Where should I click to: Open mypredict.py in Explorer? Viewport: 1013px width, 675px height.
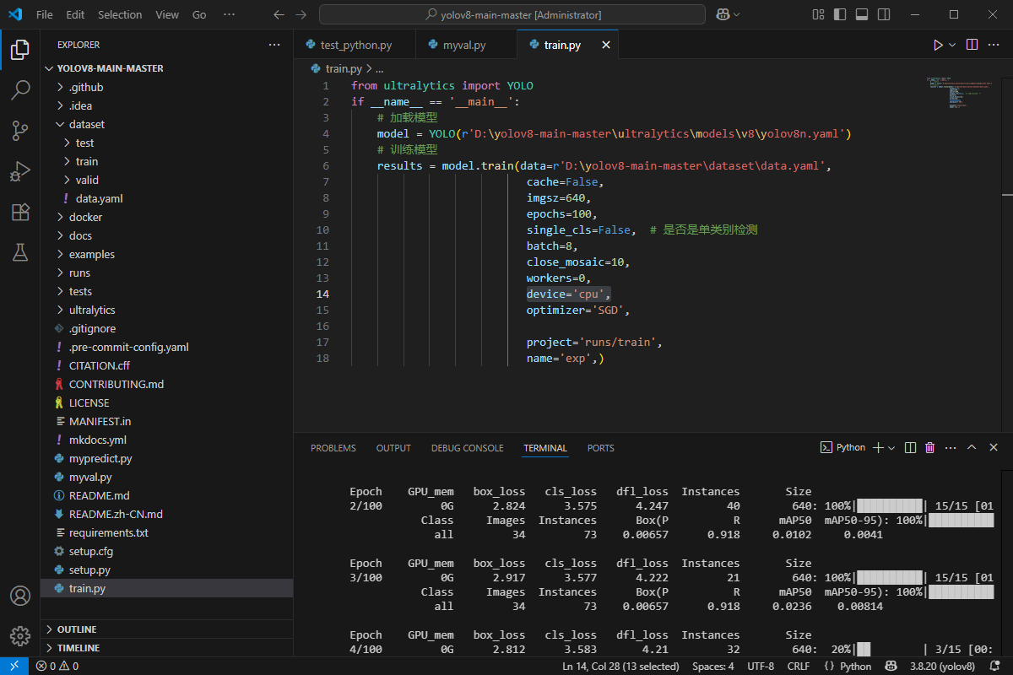tap(100, 458)
